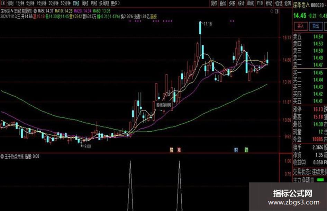Click the 卖二 price 14.49

click(x=318, y=58)
